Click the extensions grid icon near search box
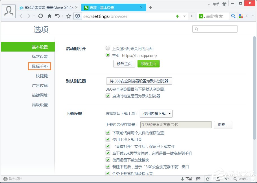Image resolution: width=257 pixels, height=183 pixels. [241, 16]
